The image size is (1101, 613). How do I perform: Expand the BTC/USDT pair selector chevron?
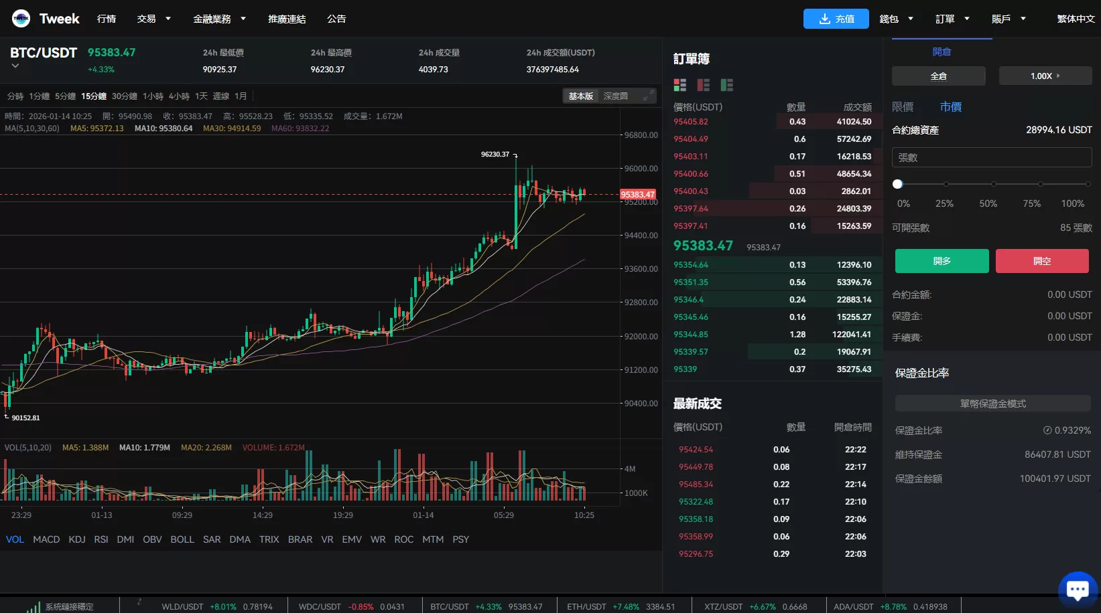pos(15,64)
